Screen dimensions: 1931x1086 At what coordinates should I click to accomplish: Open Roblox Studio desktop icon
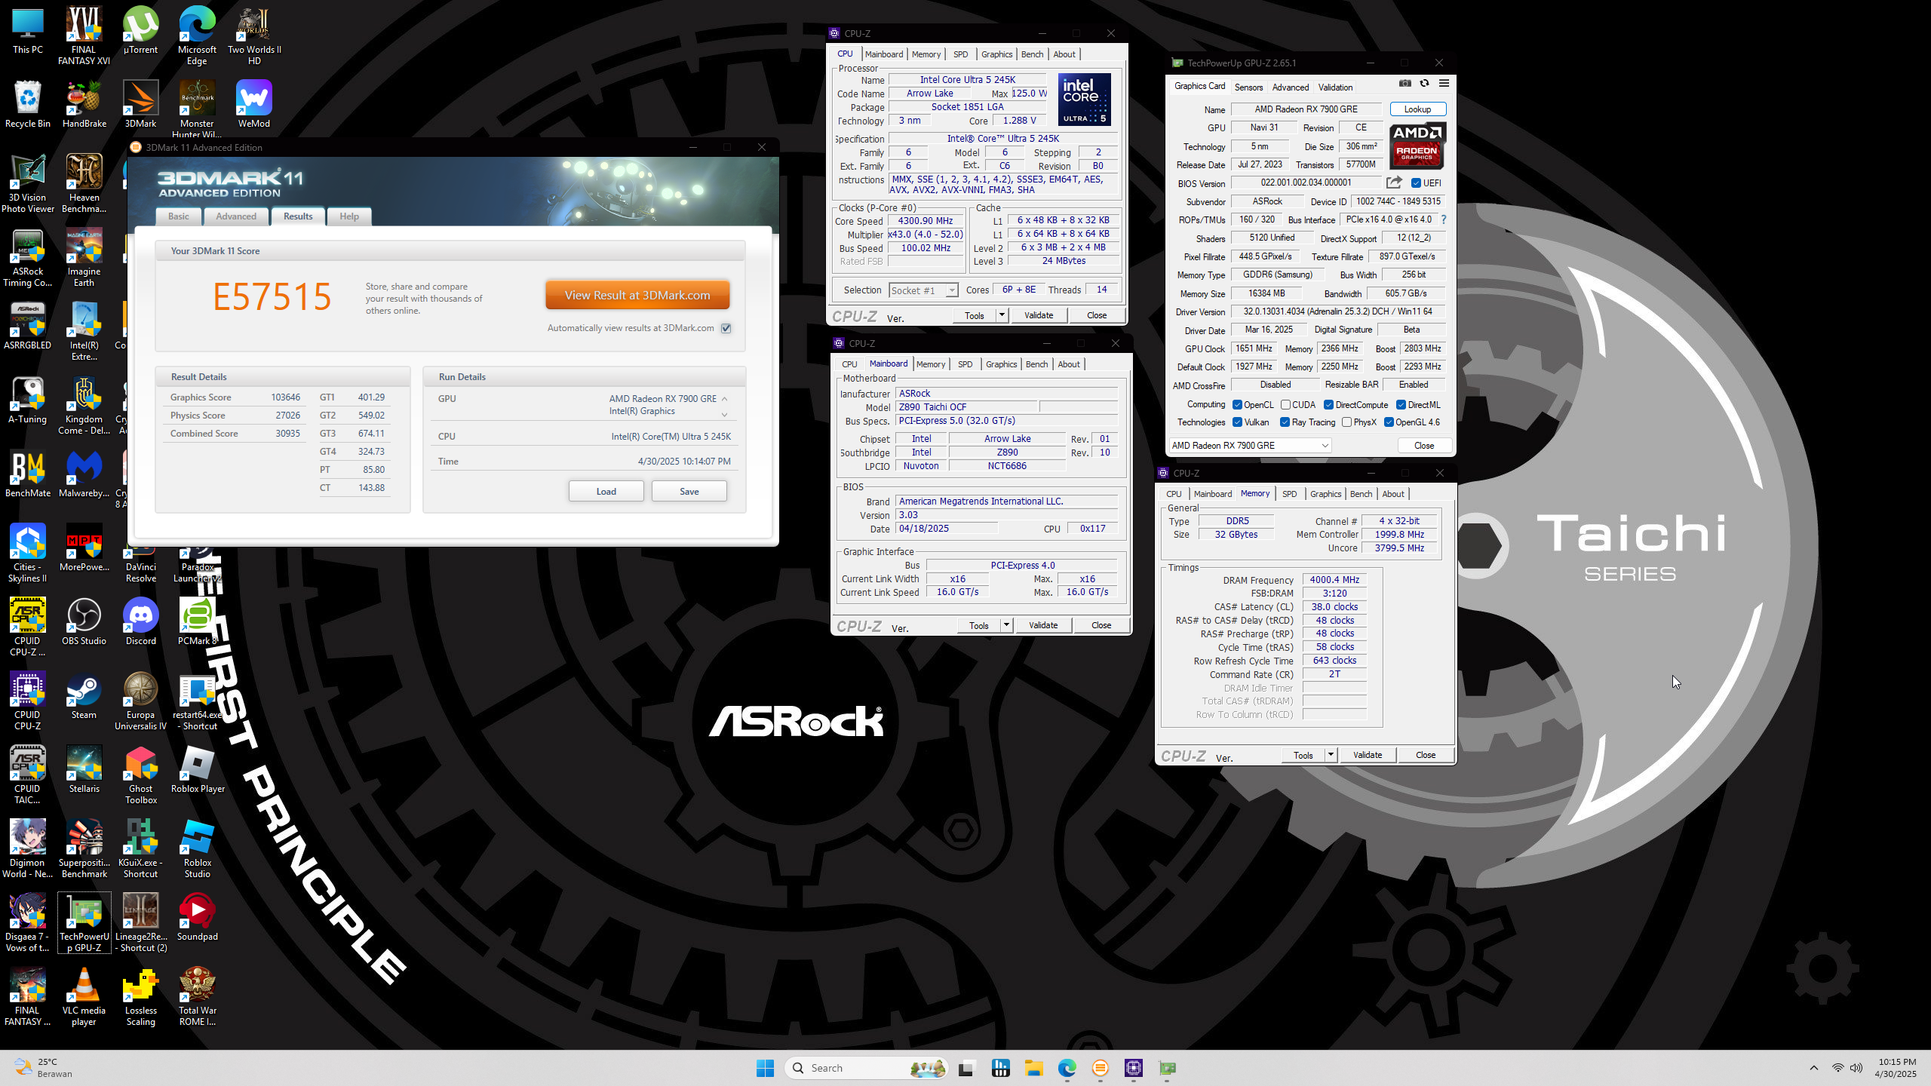[x=197, y=849]
